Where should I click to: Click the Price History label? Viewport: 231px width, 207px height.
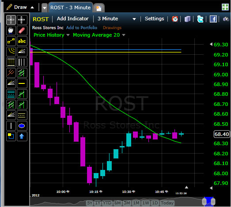[x=49, y=35]
